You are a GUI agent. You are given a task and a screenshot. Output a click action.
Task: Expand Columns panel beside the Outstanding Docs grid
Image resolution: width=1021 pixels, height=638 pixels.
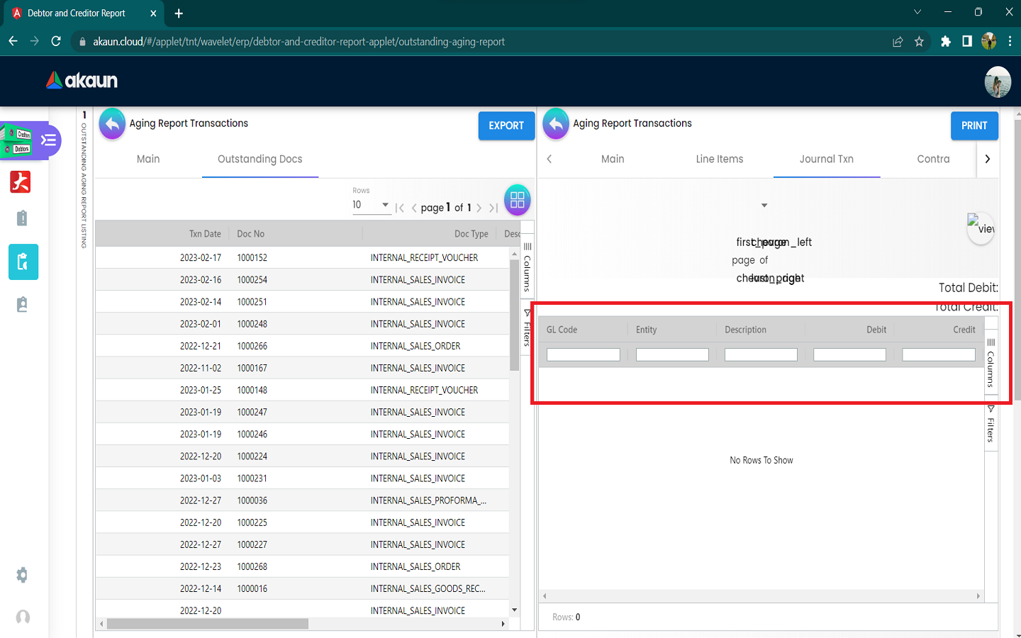tap(527, 268)
